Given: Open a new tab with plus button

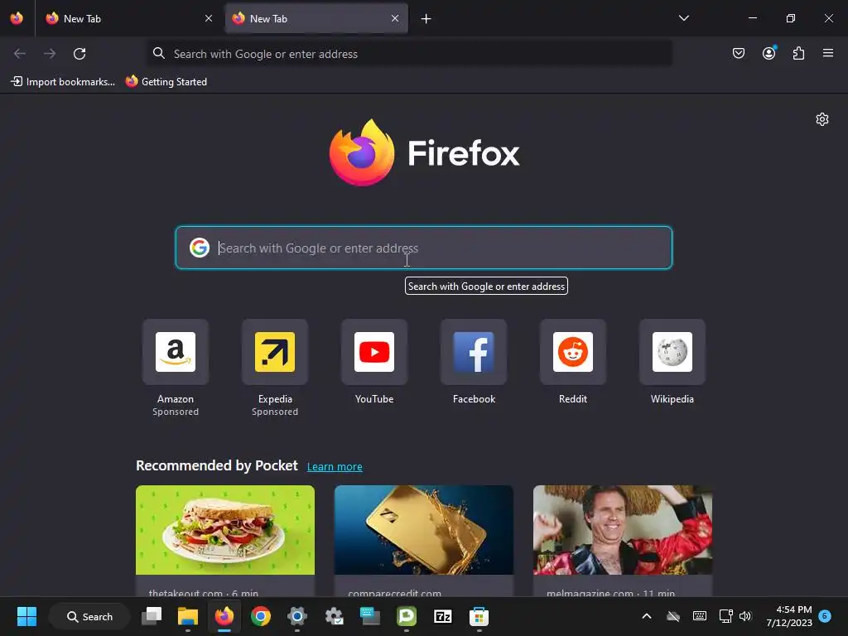Looking at the screenshot, I should [x=426, y=19].
